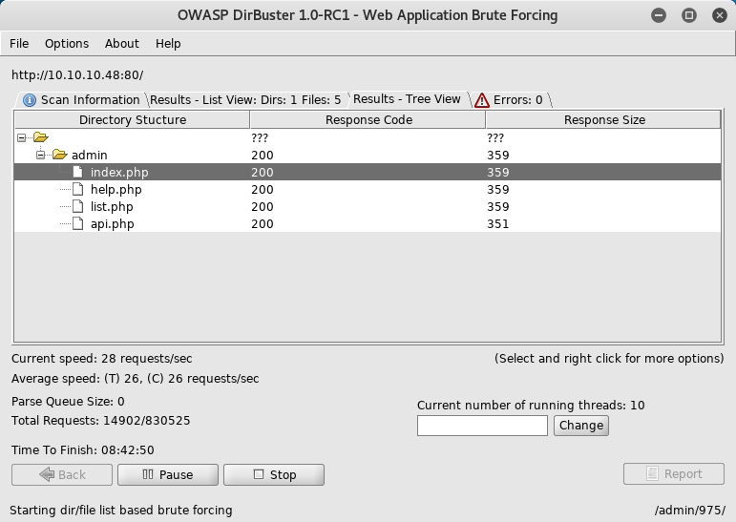
Task: Sort by Response Code column header
Action: coord(368,120)
